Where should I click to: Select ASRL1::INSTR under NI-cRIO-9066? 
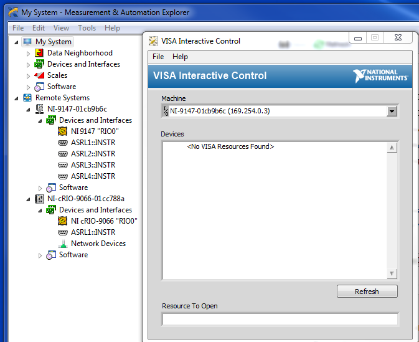tap(93, 232)
